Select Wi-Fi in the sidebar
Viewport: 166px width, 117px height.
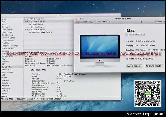(x=4, y=93)
